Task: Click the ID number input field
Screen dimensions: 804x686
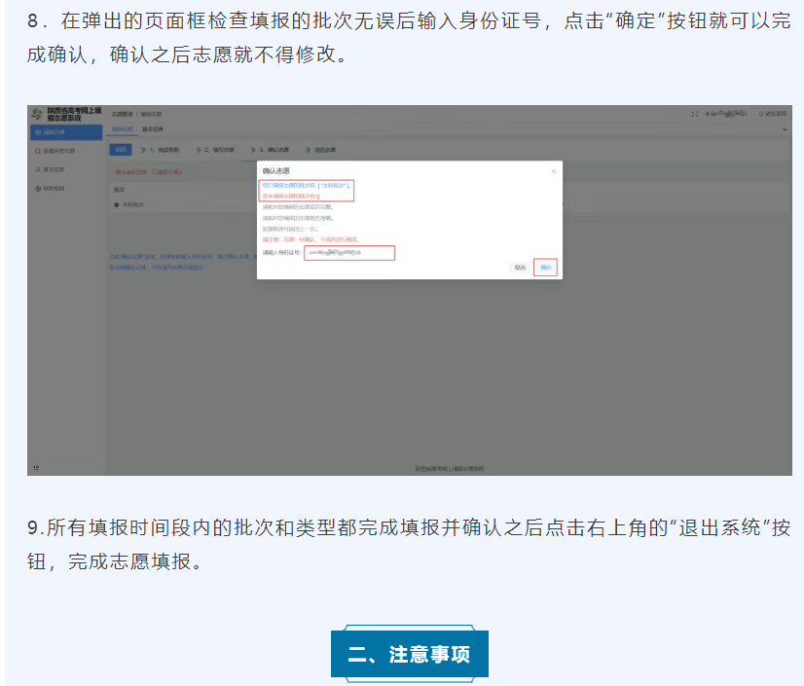Action: (348, 253)
